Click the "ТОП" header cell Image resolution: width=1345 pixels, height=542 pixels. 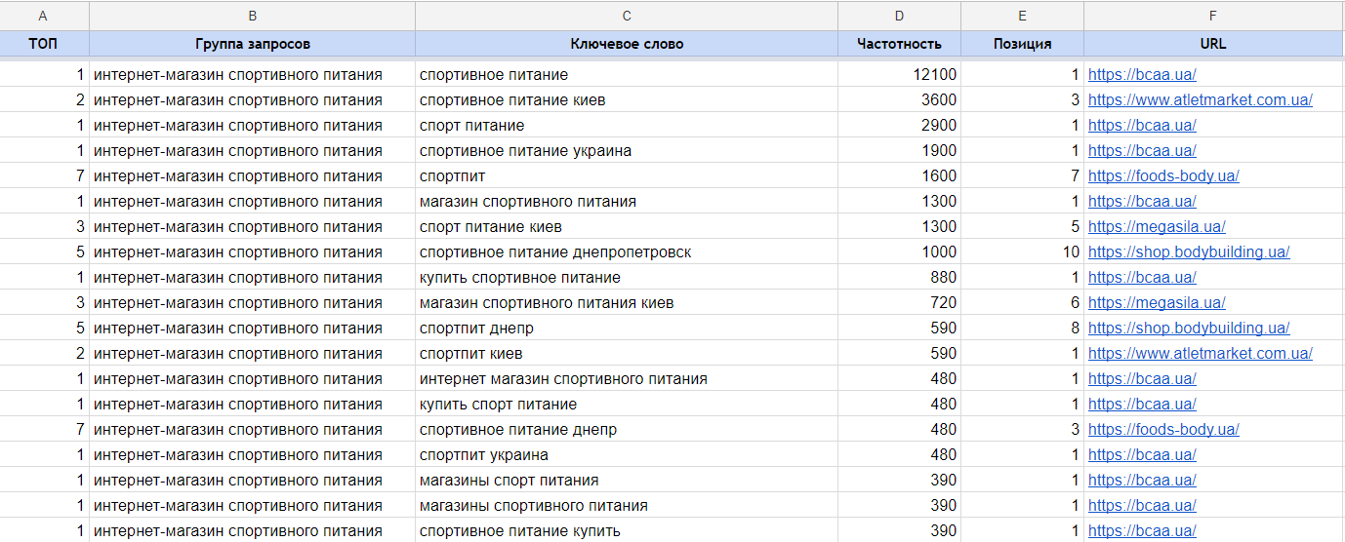[44, 44]
